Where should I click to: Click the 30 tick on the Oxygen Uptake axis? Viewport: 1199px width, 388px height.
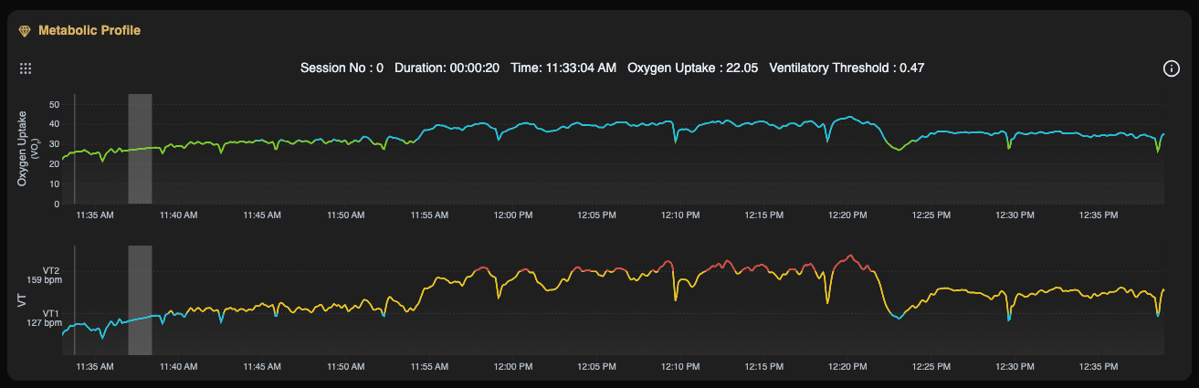[54, 144]
